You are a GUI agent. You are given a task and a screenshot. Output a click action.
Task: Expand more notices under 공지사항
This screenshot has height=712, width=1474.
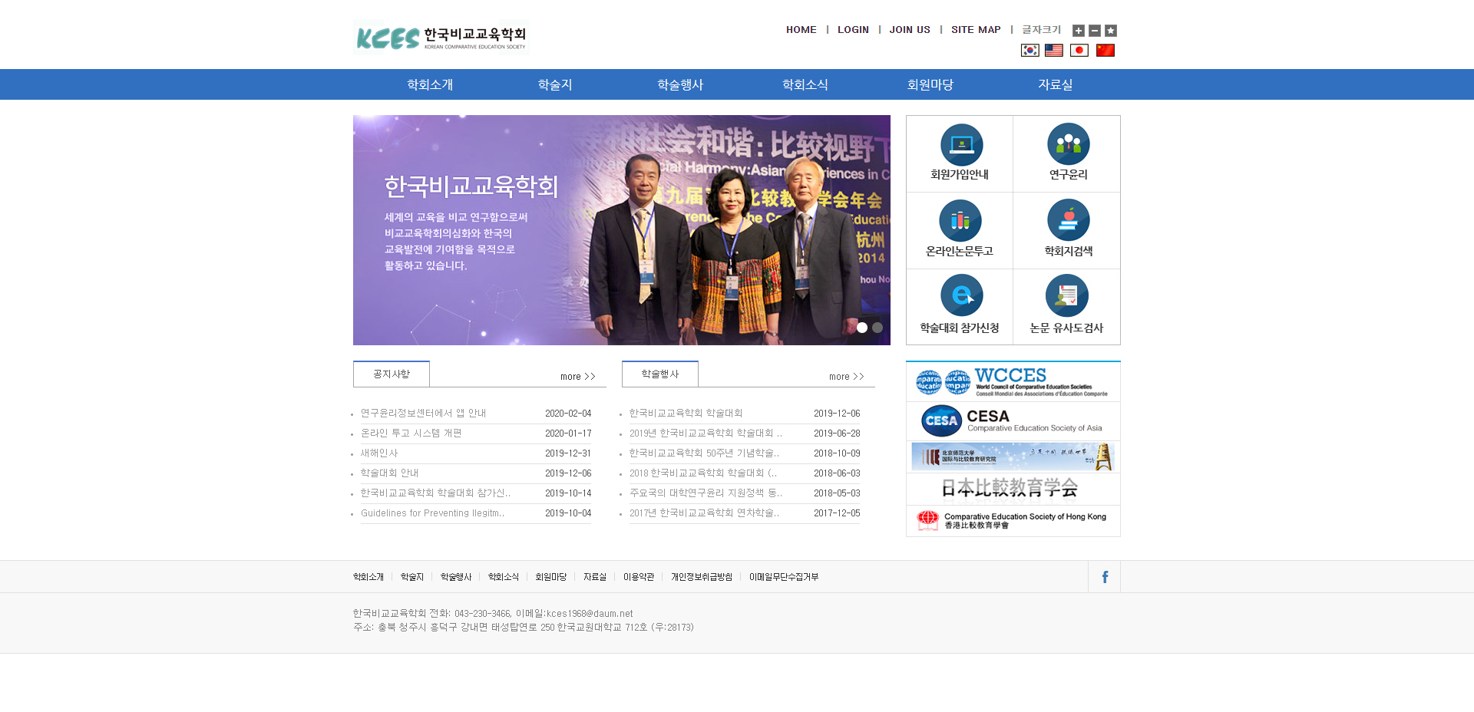click(578, 377)
